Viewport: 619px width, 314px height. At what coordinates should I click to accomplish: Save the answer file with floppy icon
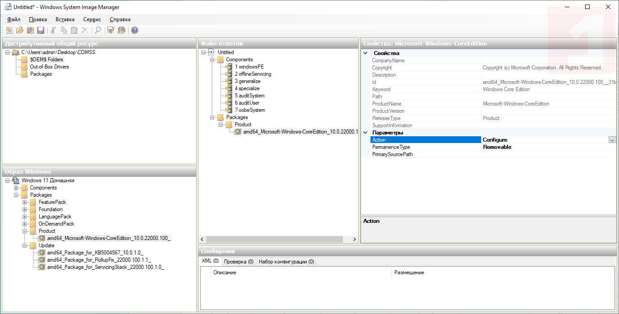(41, 30)
